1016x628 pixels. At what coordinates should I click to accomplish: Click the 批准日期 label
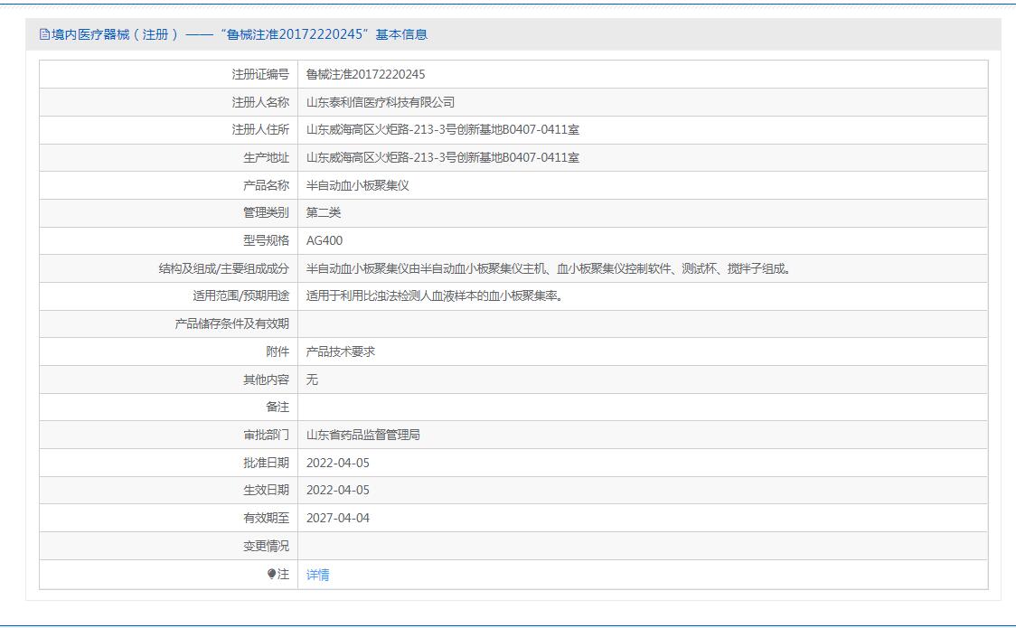[x=267, y=463]
